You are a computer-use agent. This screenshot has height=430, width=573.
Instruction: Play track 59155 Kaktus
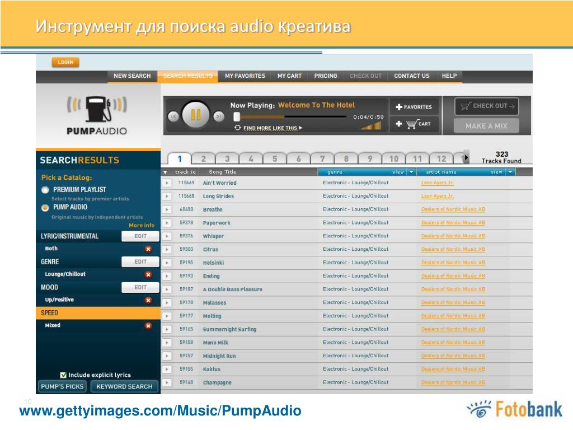tap(167, 370)
